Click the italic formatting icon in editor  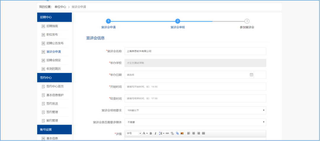click(x=155, y=134)
